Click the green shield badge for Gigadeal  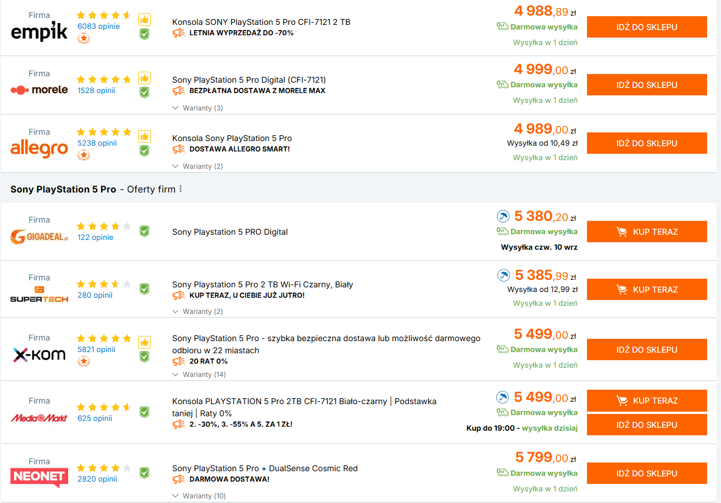tap(144, 231)
